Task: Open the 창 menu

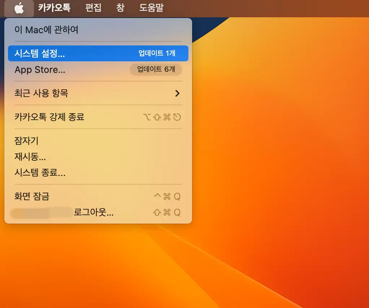Action: click(120, 8)
